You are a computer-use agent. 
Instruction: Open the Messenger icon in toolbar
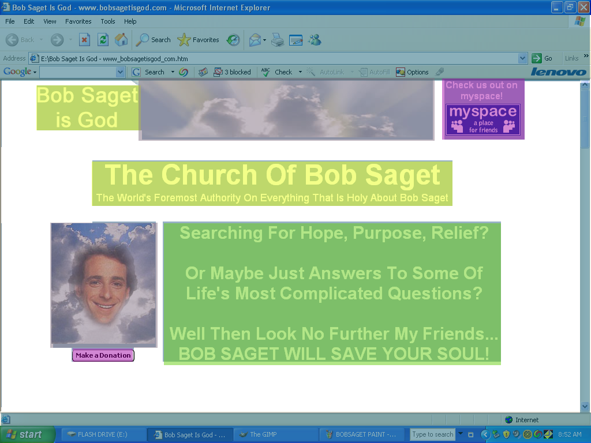[x=315, y=40]
